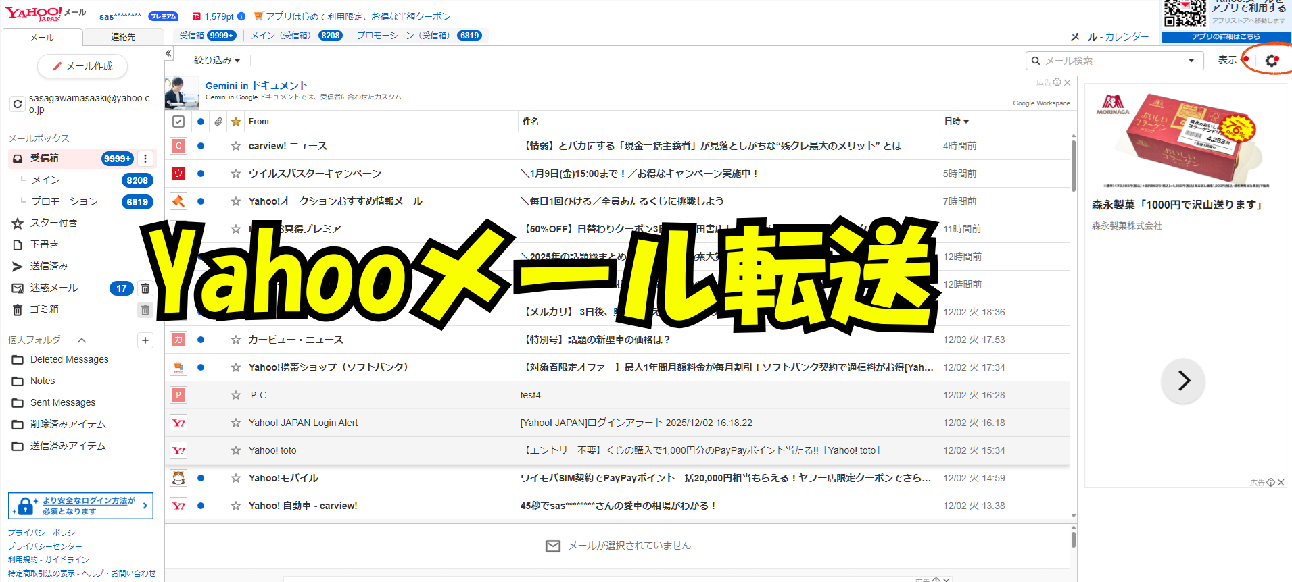Image resolution: width=1292 pixels, height=582 pixels.
Task: Empty the 迷惑メール folder via trash icon
Action: (x=145, y=288)
